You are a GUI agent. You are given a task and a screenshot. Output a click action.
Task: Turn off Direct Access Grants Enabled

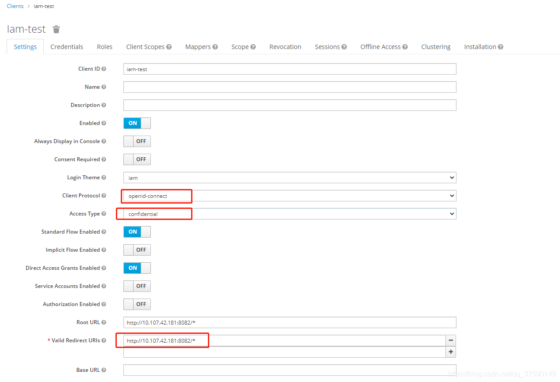click(x=137, y=268)
